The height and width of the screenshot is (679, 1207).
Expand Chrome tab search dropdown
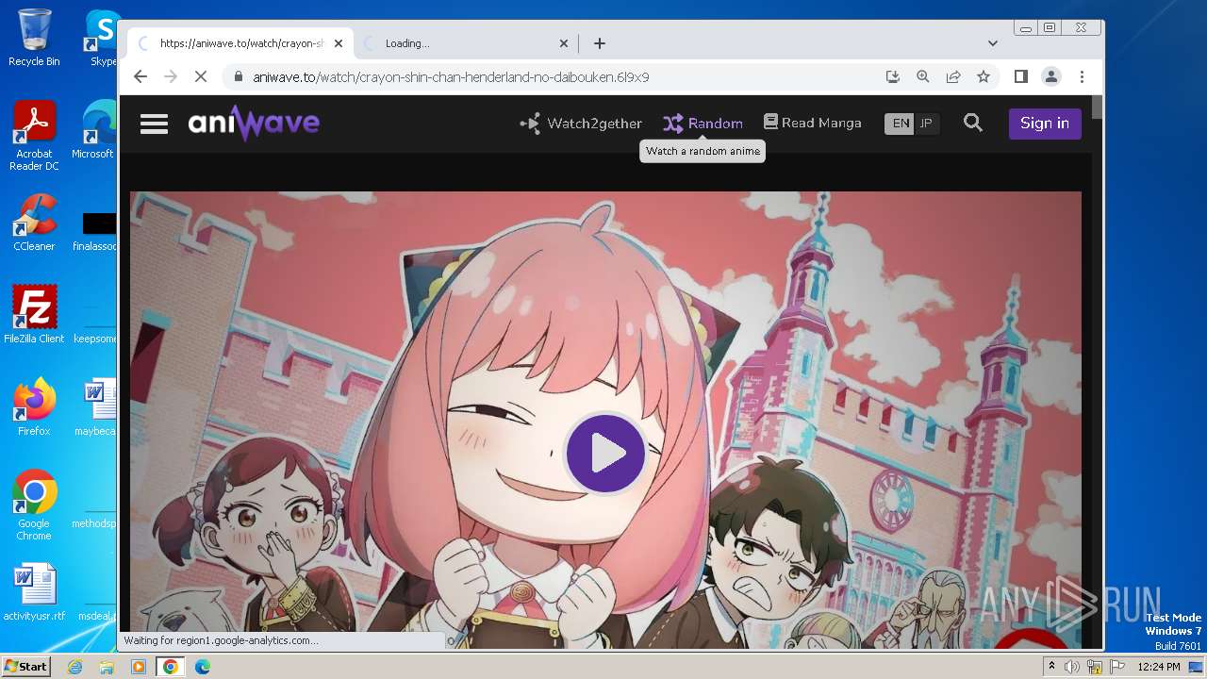(x=992, y=43)
